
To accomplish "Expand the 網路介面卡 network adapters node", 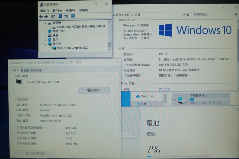I will 45,31.
